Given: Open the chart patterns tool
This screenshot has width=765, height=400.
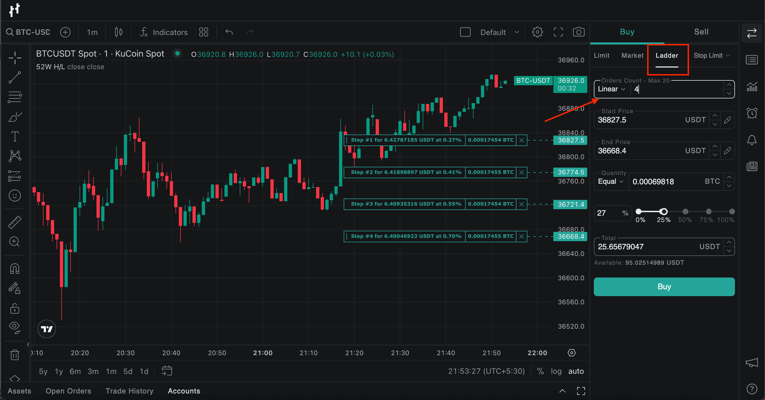Looking at the screenshot, I should point(14,156).
